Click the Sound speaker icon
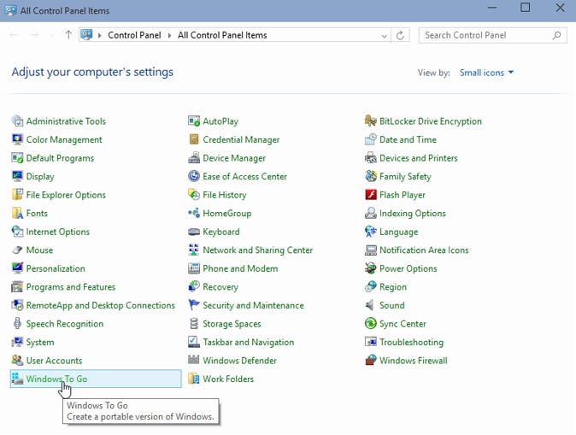Image resolution: width=576 pixels, height=435 pixels. [x=371, y=305]
